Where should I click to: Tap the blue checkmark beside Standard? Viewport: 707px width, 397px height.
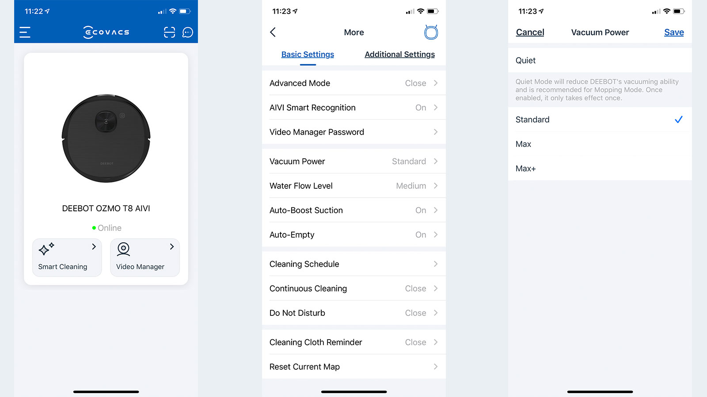tap(679, 120)
